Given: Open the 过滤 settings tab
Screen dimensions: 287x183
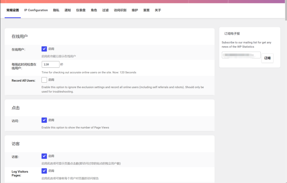Looking at the screenshot, I should point(105,10).
